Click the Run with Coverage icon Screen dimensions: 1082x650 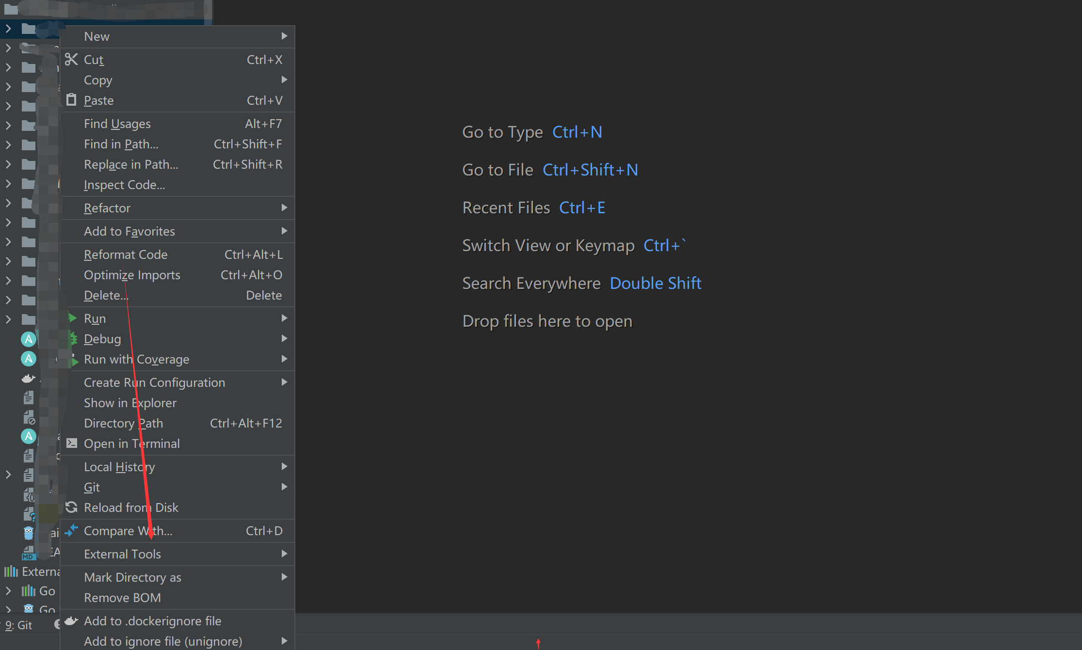coord(73,359)
